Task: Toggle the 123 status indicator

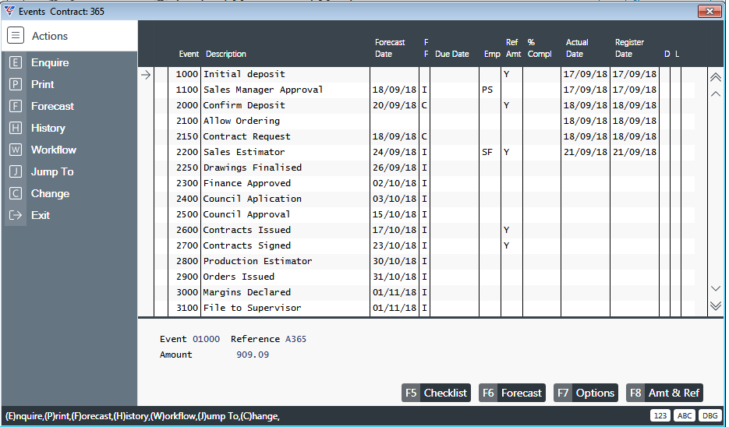Action: point(660,415)
